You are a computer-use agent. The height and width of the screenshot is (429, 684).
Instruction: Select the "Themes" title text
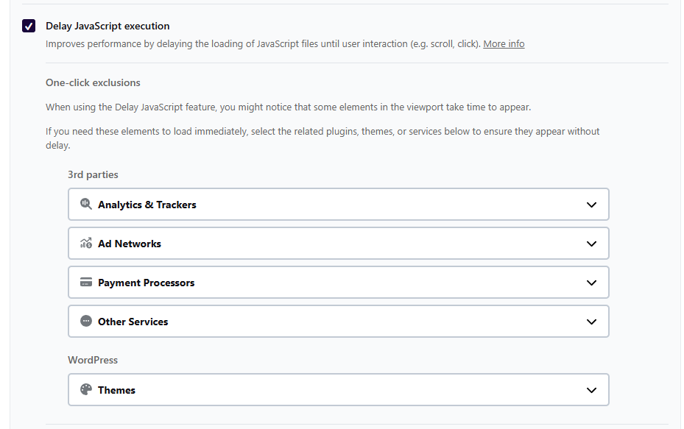pos(117,390)
